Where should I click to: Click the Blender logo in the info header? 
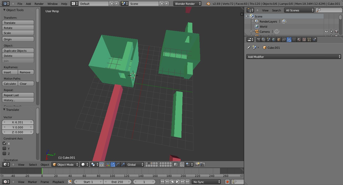click(208, 4)
